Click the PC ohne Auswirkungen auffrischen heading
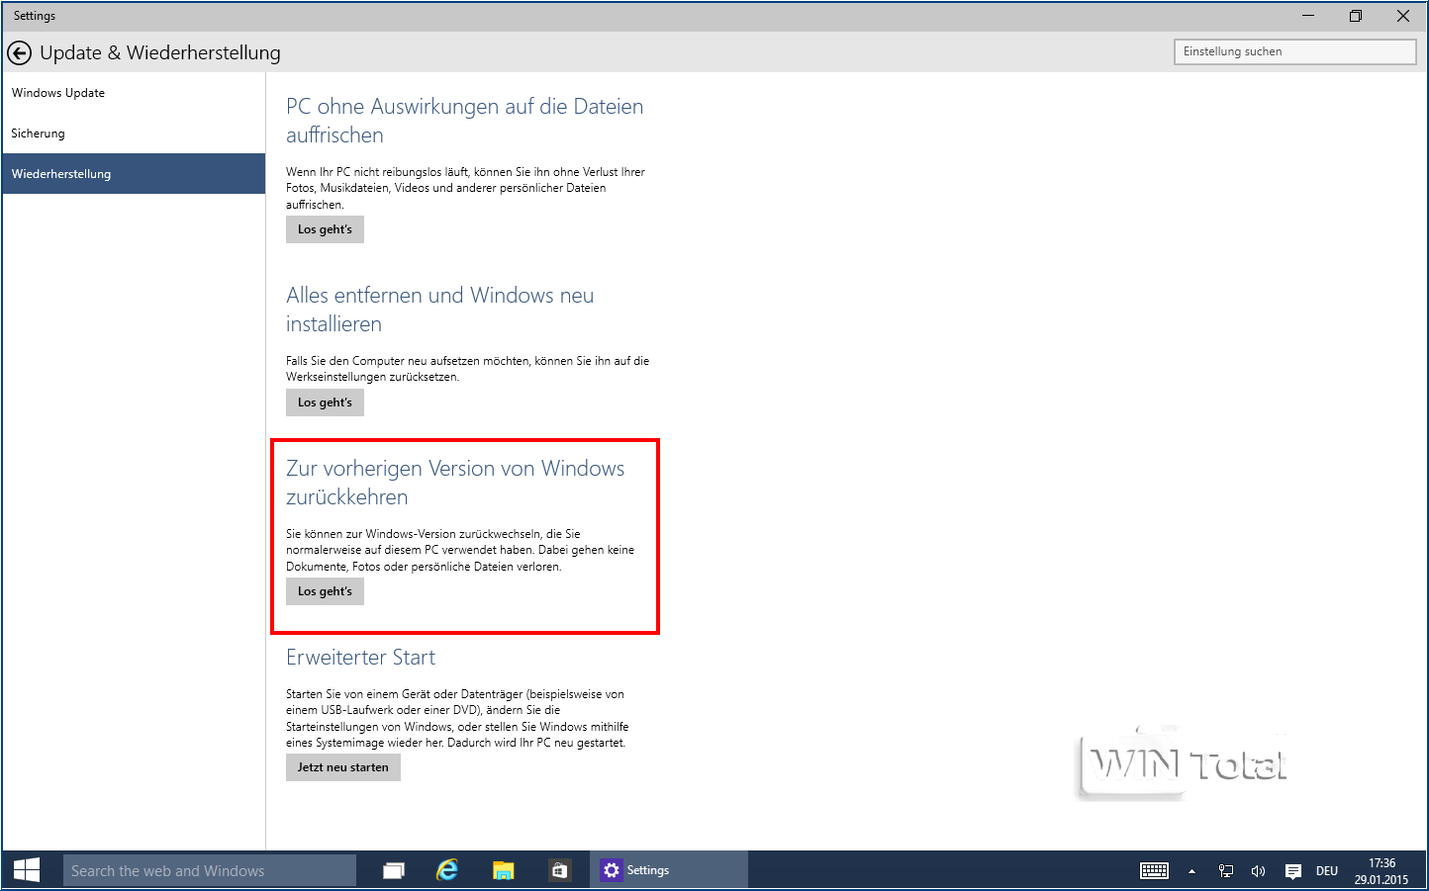Viewport: 1429px width, 891px height. pyautogui.click(x=464, y=121)
